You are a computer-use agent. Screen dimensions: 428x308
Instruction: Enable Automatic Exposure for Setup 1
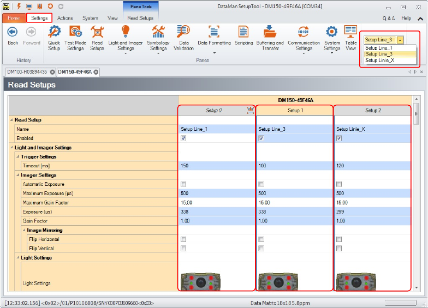point(261,184)
